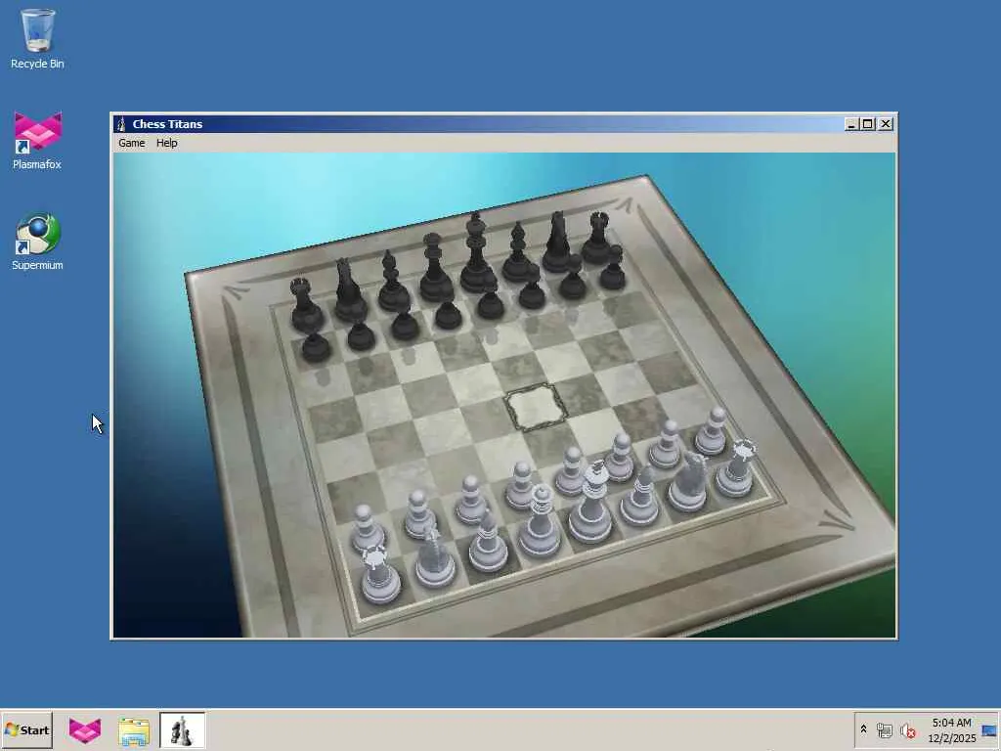Image resolution: width=1001 pixels, height=751 pixels.
Task: Click the black knight on b8
Action: 350,291
